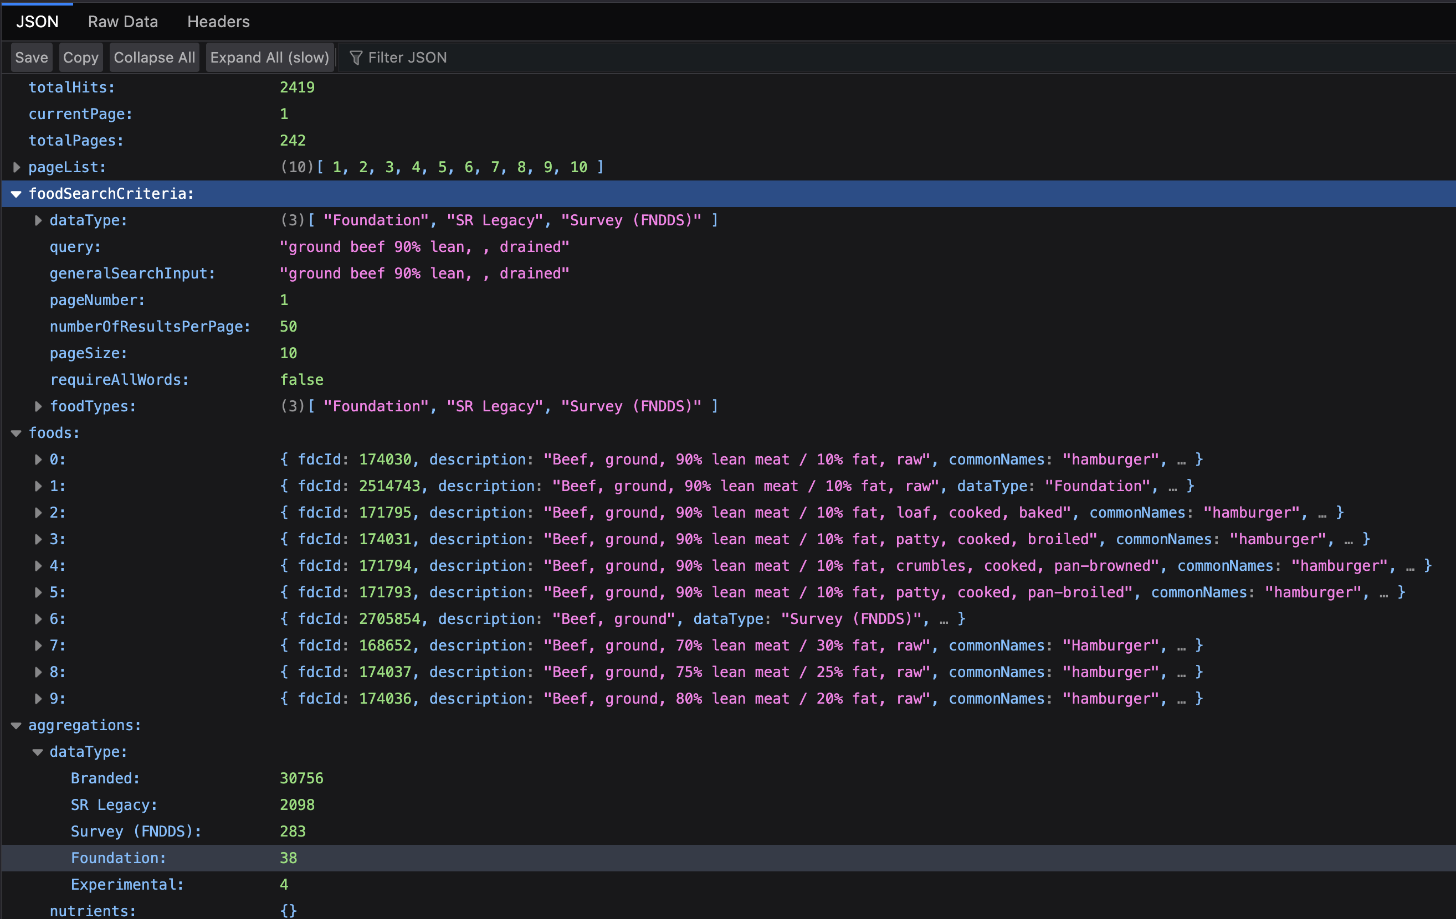Collapse the foodSearchCriteria section
The height and width of the screenshot is (919, 1456).
pos(16,194)
